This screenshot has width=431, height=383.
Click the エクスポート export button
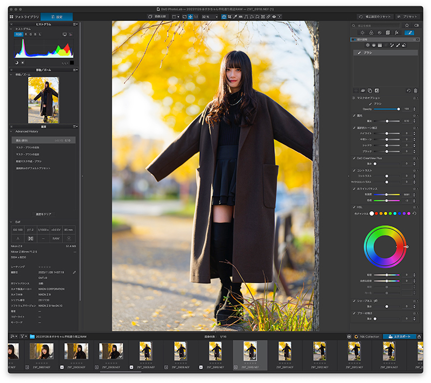tap(399, 337)
